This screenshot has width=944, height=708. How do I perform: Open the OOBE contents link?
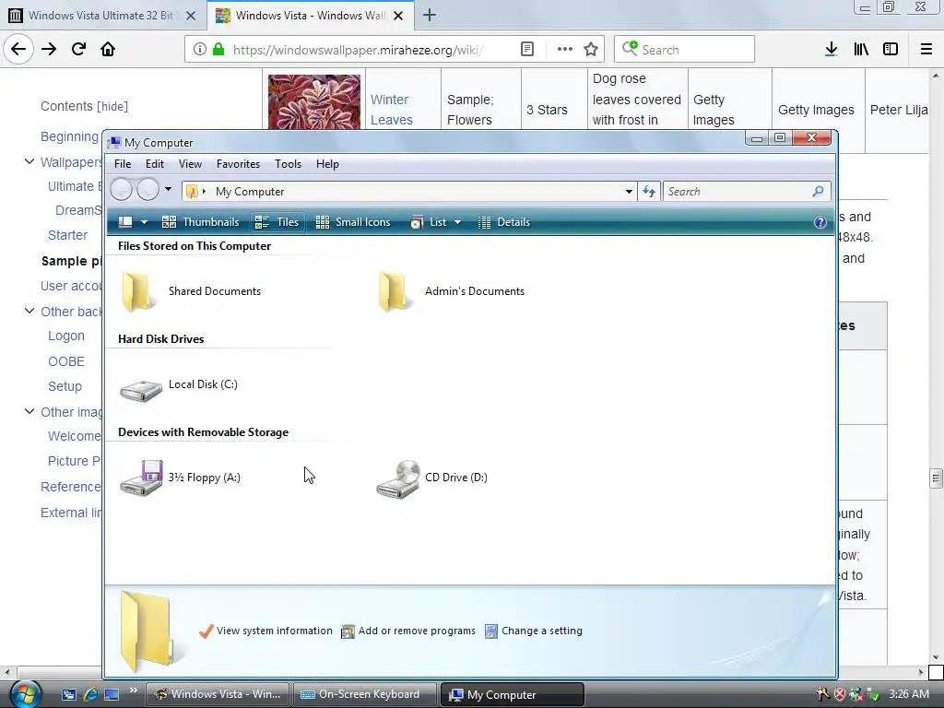(x=66, y=361)
